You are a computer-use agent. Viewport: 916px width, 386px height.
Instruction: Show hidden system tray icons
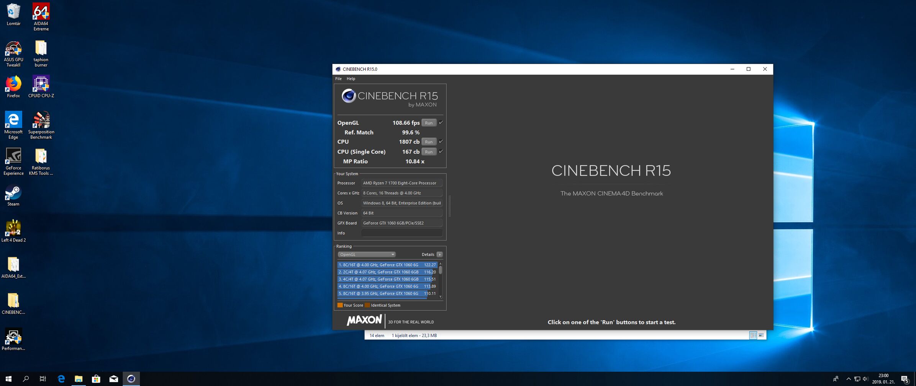849,379
